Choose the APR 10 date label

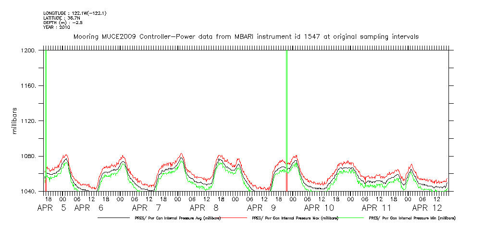pos(319,208)
